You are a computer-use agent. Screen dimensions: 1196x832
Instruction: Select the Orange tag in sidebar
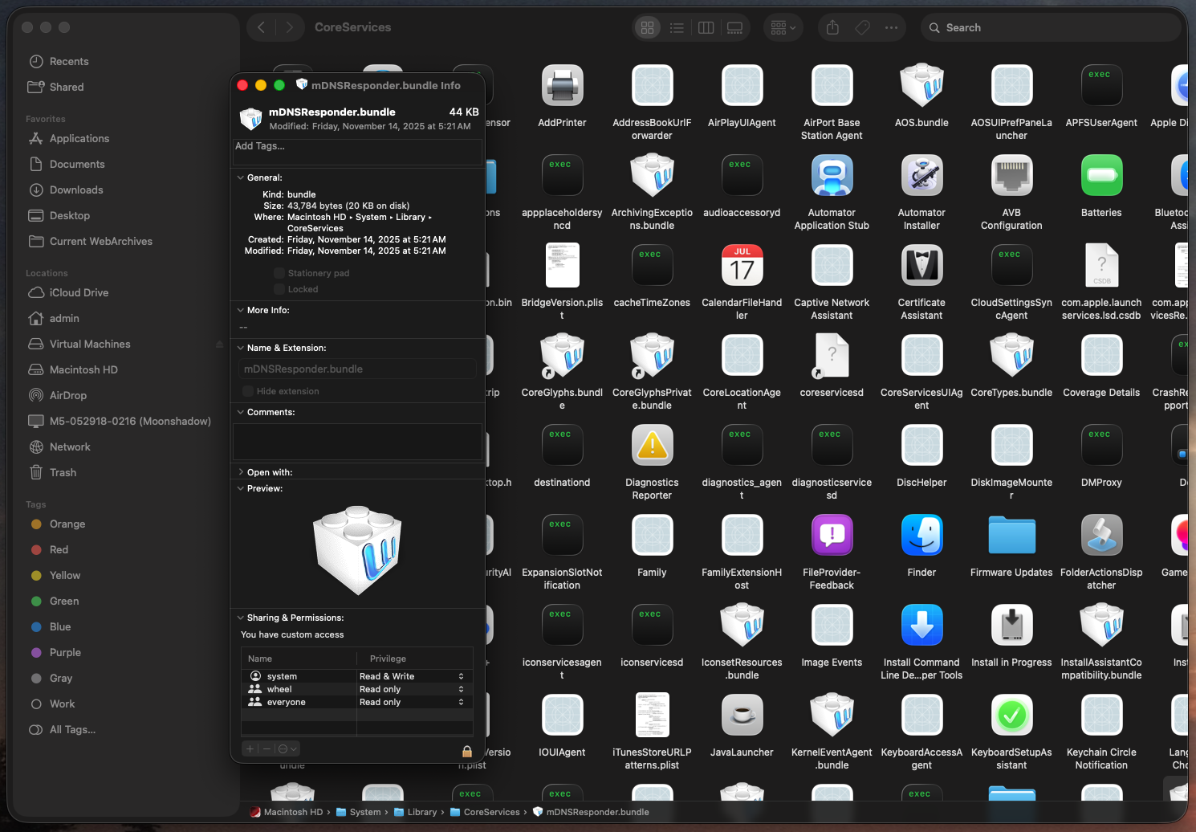pos(67,524)
